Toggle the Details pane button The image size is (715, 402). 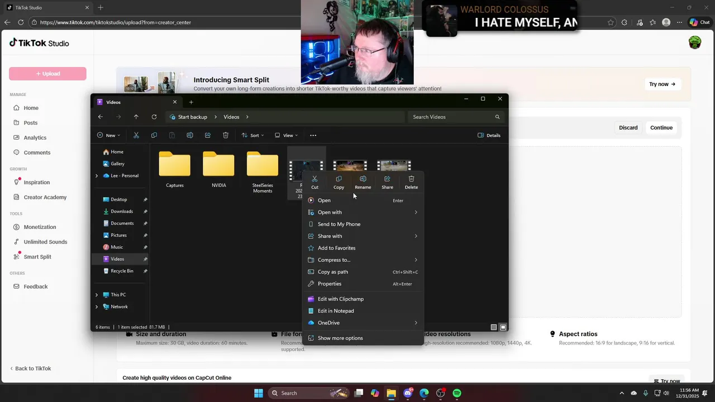click(489, 135)
